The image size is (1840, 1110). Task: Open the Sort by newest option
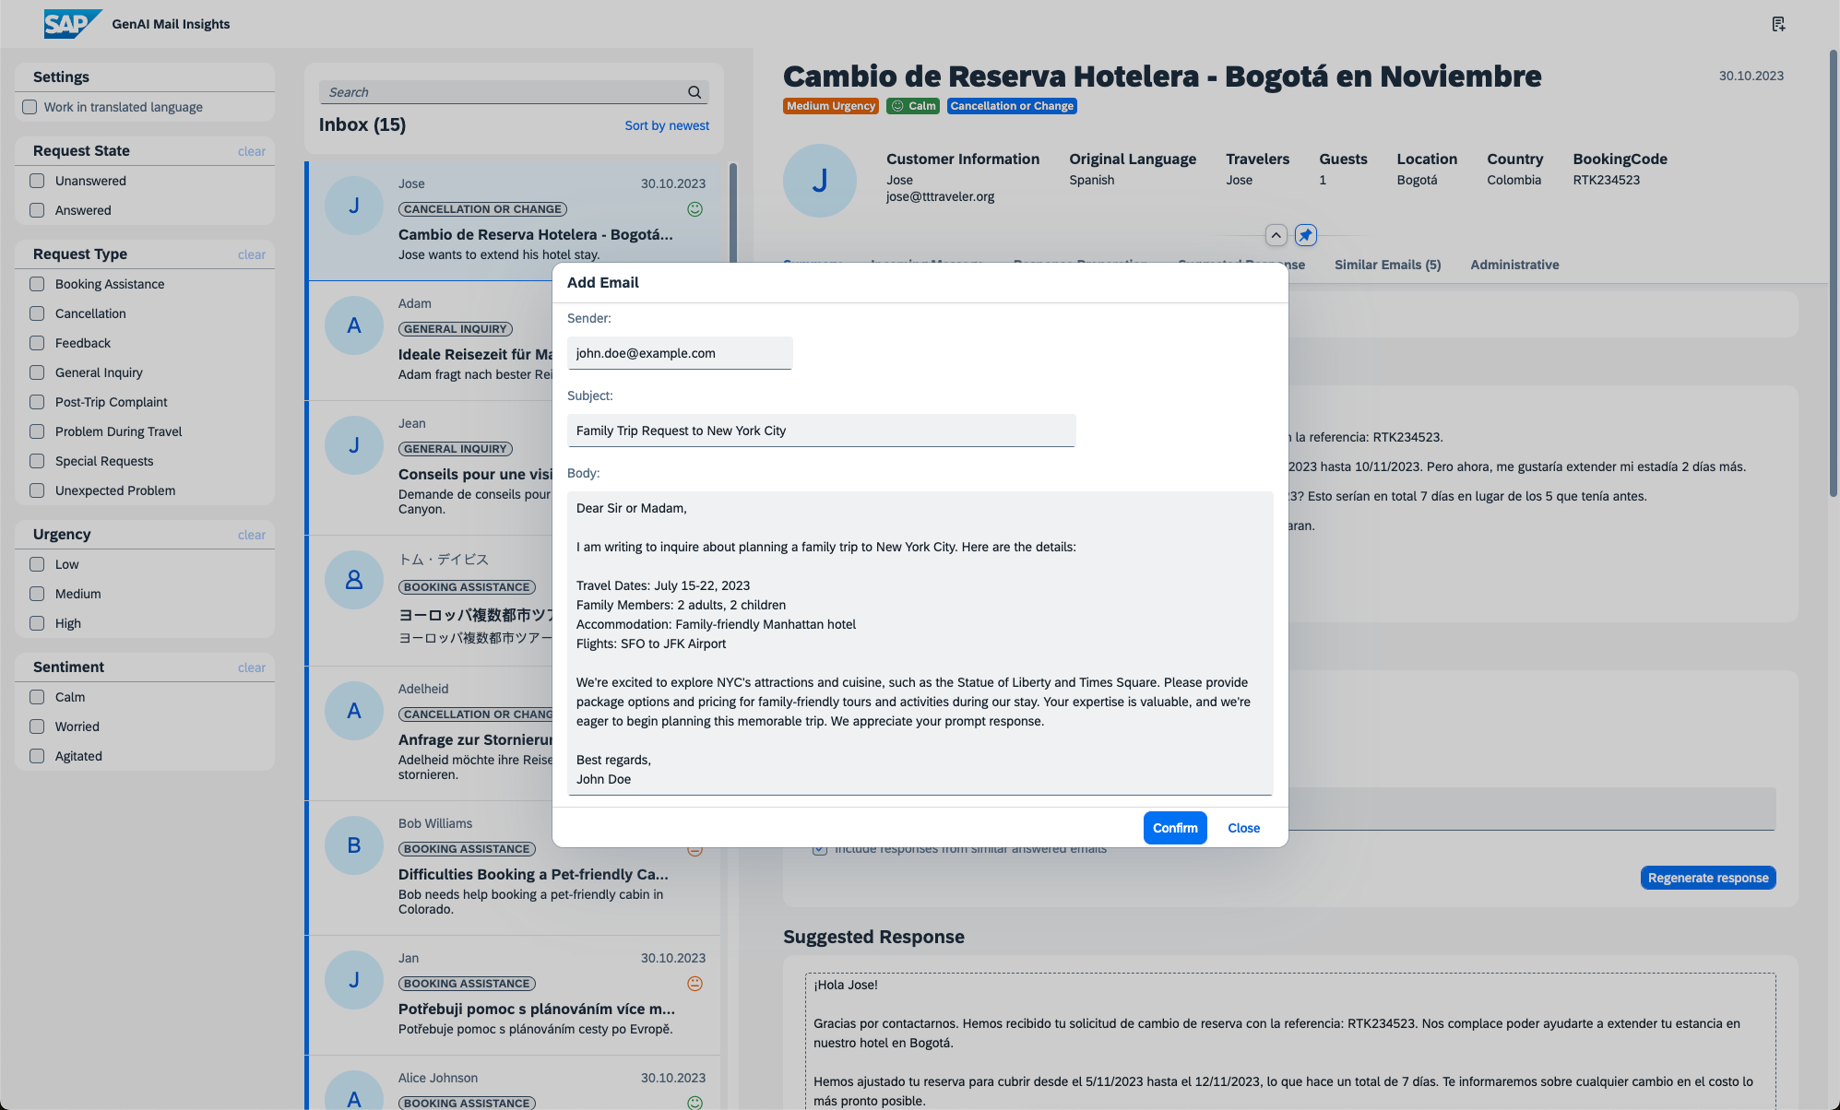(x=666, y=125)
